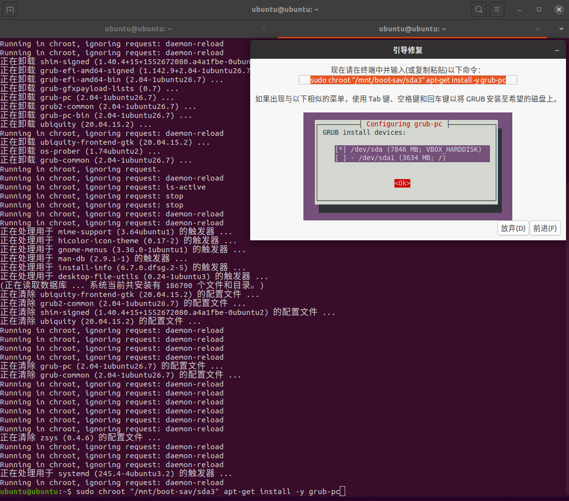Click 前进(F) to continue boot repair

click(x=545, y=228)
